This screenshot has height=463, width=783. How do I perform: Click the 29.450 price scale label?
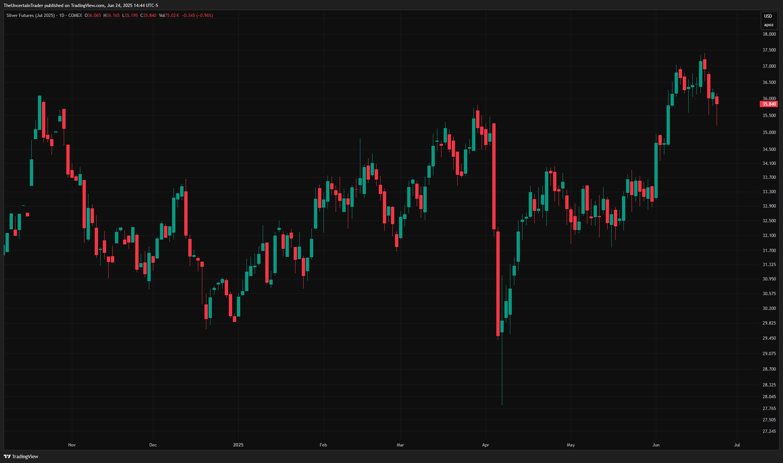pos(769,338)
